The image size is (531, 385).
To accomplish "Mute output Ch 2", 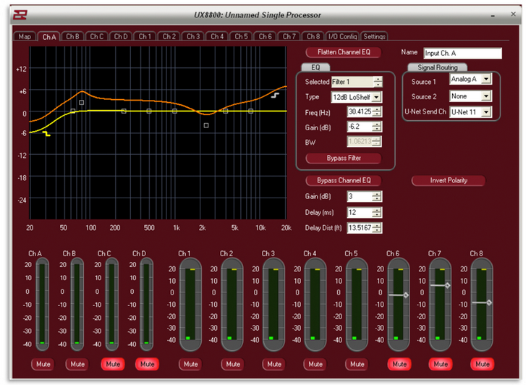I will click(x=233, y=364).
